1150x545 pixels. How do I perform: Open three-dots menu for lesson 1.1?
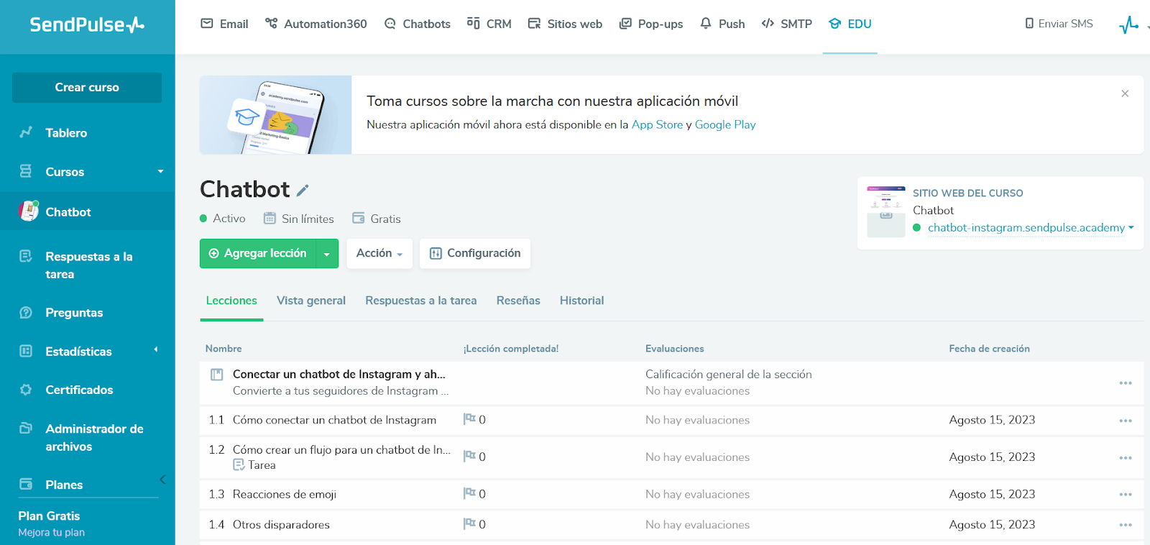pos(1125,421)
